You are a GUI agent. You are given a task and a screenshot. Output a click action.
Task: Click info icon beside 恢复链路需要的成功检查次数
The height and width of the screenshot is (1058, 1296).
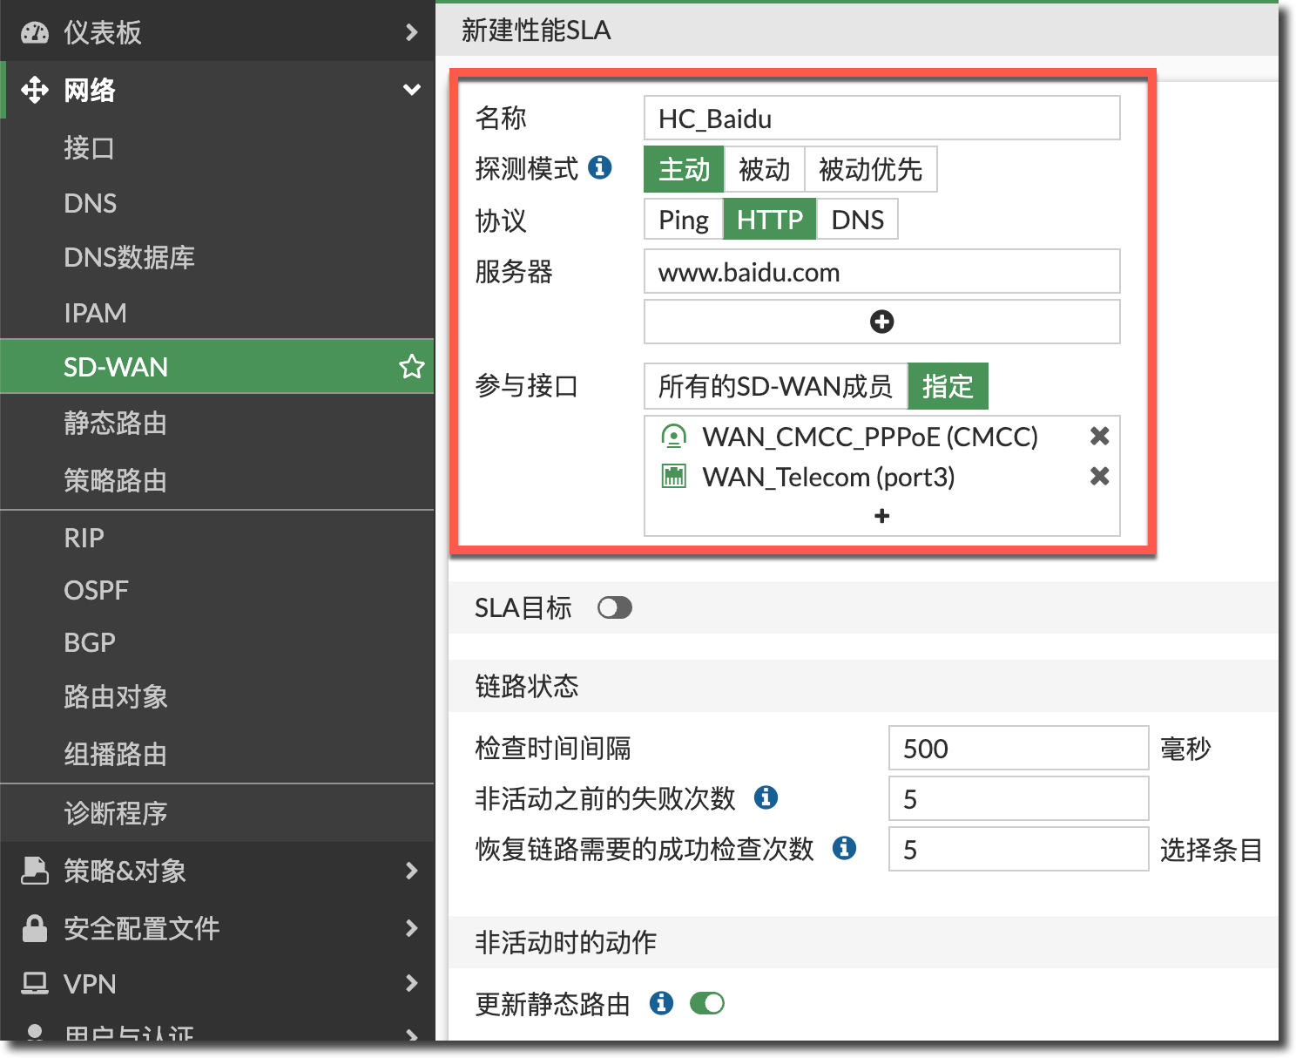[x=844, y=848]
